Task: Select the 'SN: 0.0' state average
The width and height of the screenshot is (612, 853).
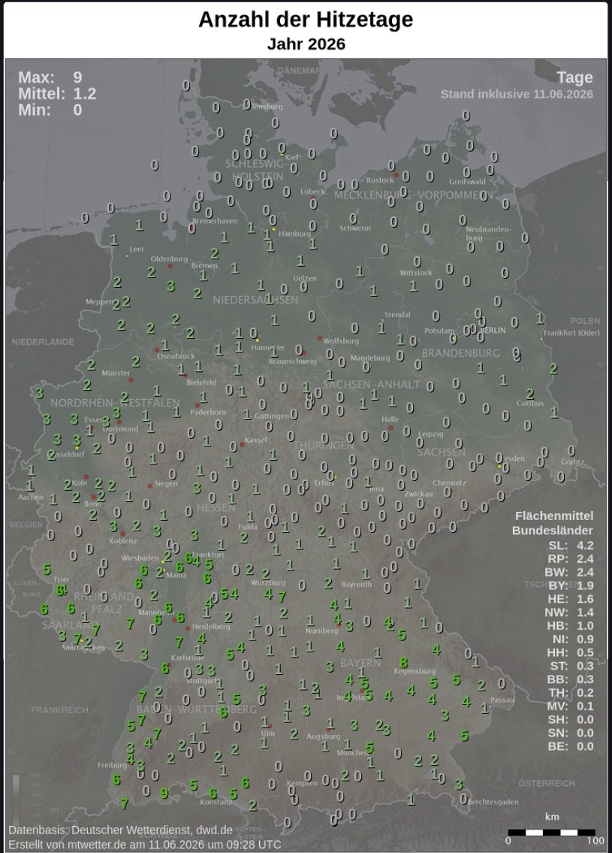Action: (570, 733)
